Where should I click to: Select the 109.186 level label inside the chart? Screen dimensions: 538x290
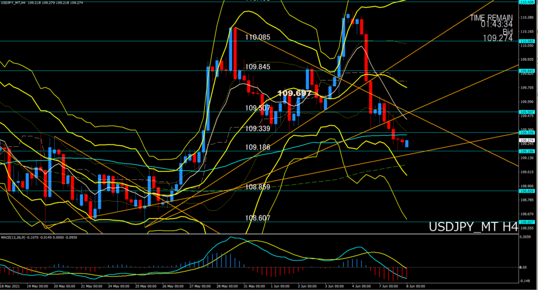tap(257, 147)
